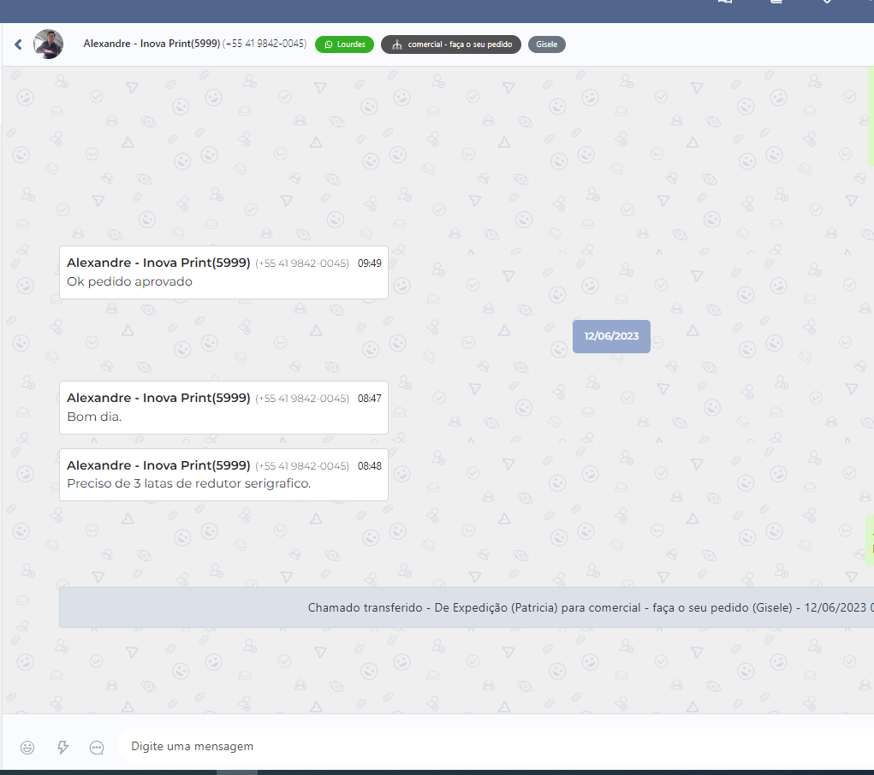Screen dimensions: 874x775
Task: Click the 09:49 message timestamp
Action: (370, 263)
